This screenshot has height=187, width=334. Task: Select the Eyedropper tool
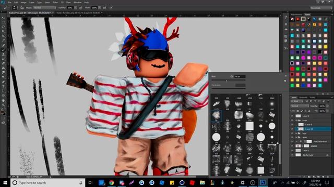(3, 41)
